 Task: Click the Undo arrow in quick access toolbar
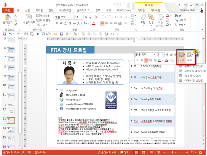10,34
